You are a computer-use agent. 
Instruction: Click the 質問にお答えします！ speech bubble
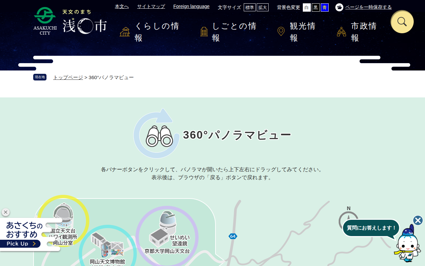[371, 228]
